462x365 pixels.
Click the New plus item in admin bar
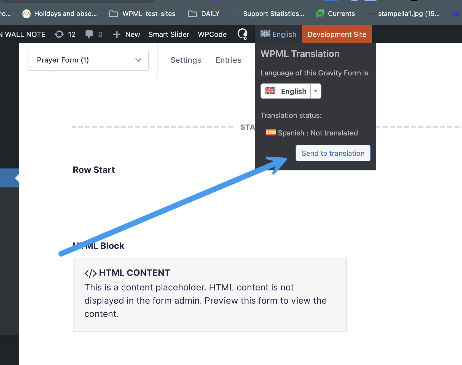(x=127, y=34)
